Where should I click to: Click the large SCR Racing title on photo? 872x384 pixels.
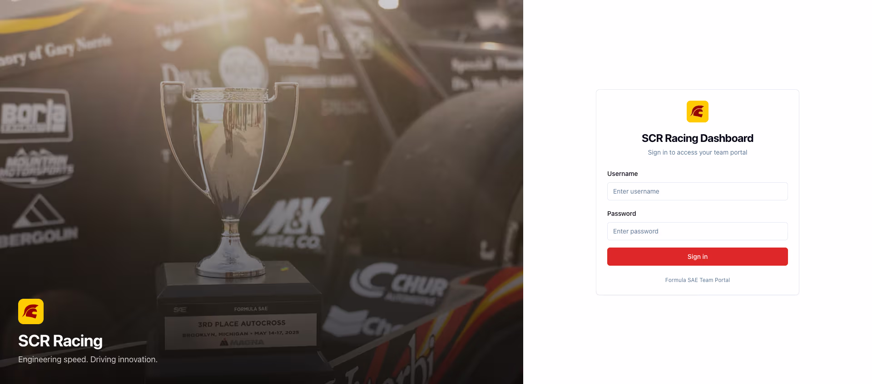tap(60, 341)
